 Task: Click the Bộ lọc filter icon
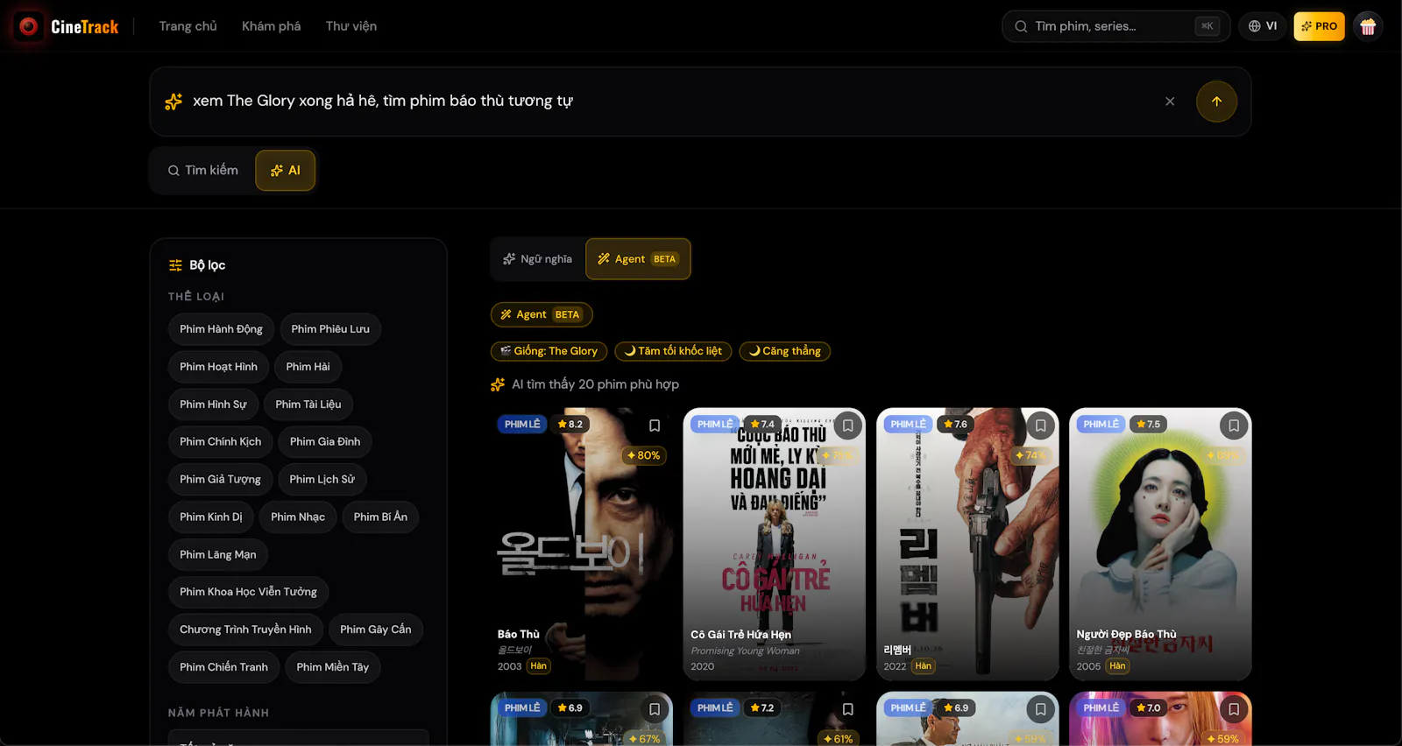[x=175, y=265]
